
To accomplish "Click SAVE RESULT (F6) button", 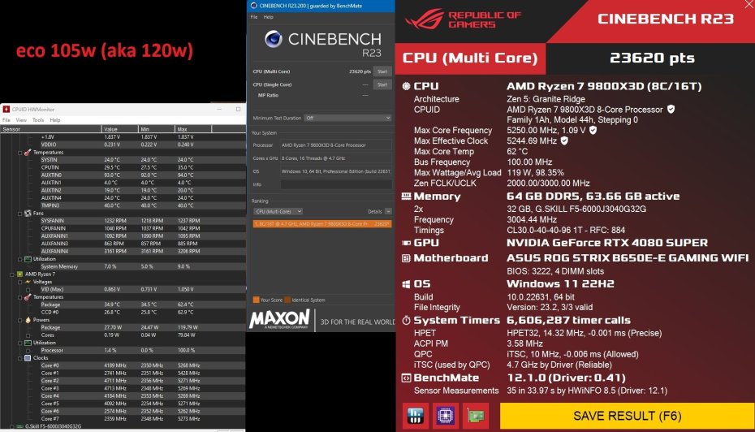I will 627,416.
